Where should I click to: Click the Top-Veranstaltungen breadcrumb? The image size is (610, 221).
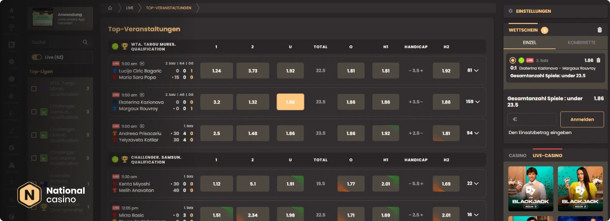pos(169,8)
